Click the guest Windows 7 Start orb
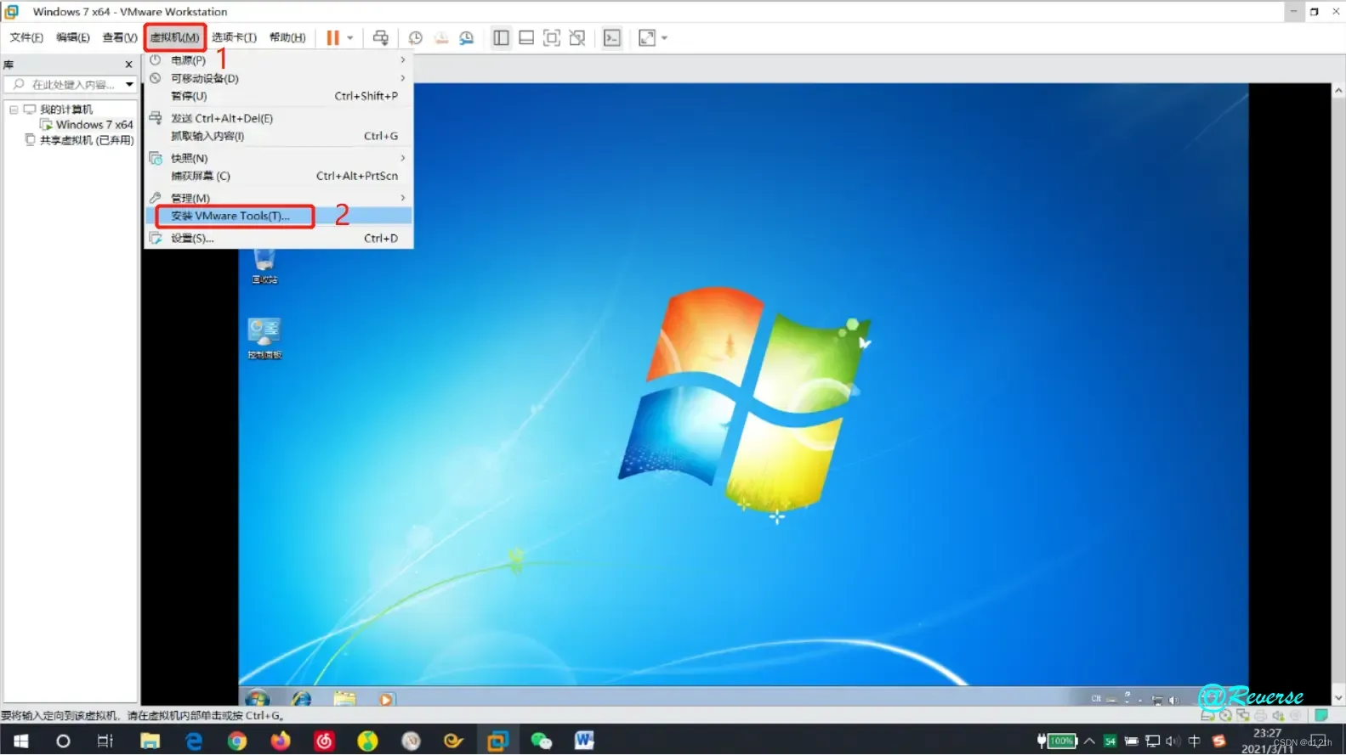This screenshot has width=1346, height=755. tap(257, 698)
